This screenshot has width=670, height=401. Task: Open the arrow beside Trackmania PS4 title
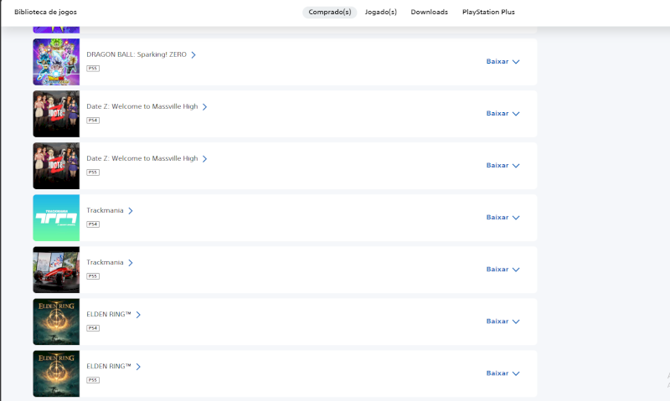(x=131, y=210)
